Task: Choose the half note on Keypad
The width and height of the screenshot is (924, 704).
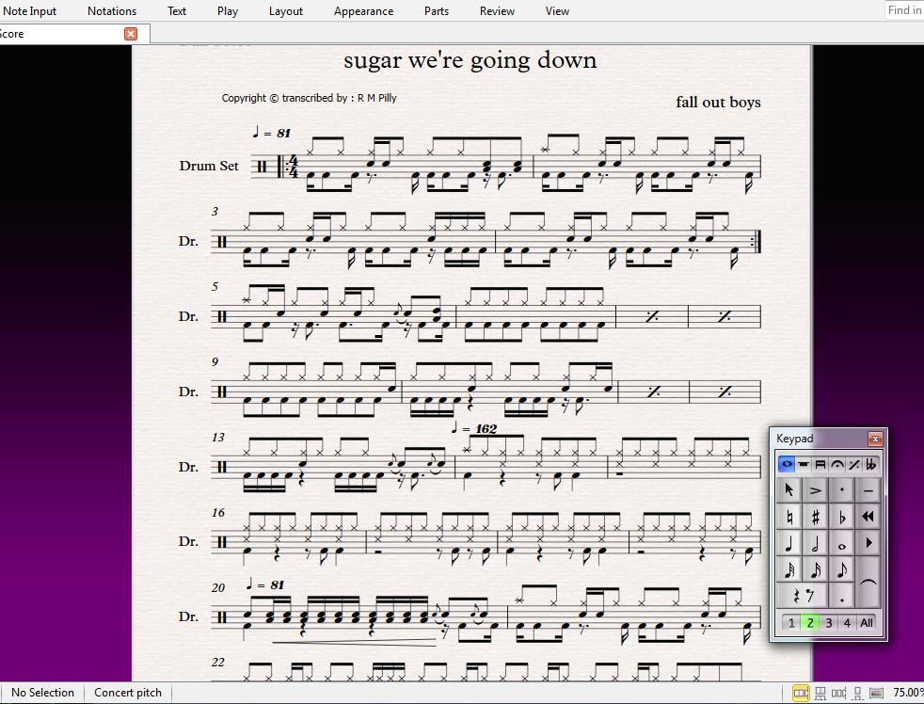Action: (x=815, y=544)
